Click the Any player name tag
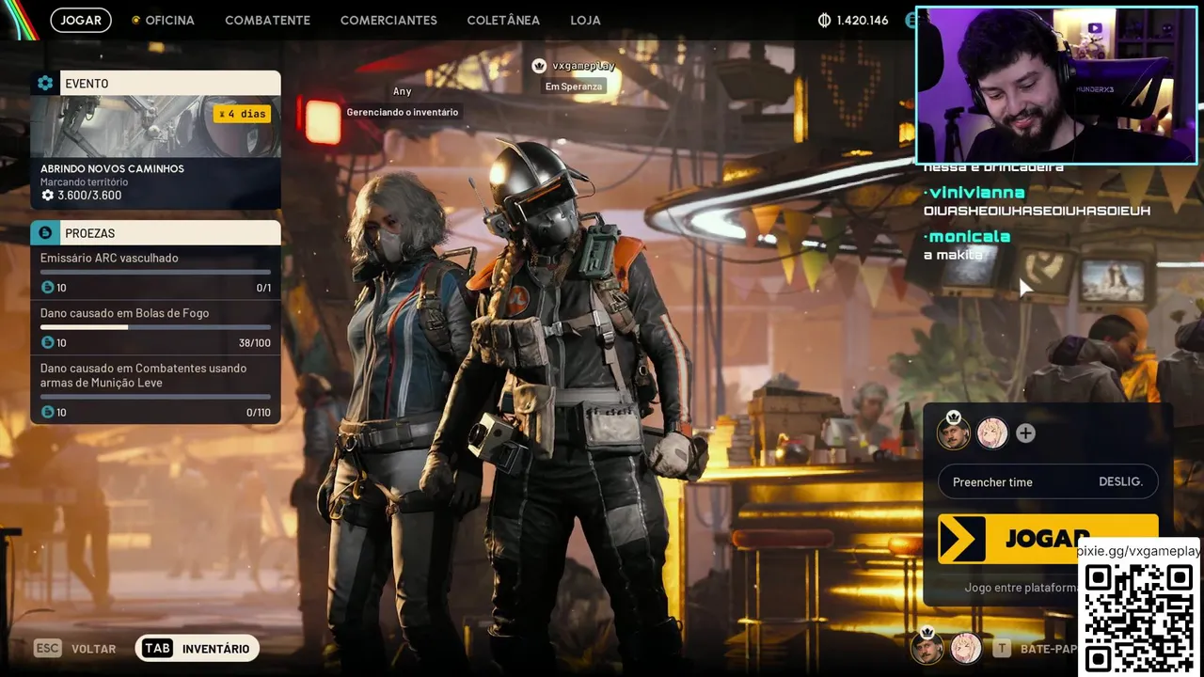The width and height of the screenshot is (1204, 677). [x=403, y=91]
